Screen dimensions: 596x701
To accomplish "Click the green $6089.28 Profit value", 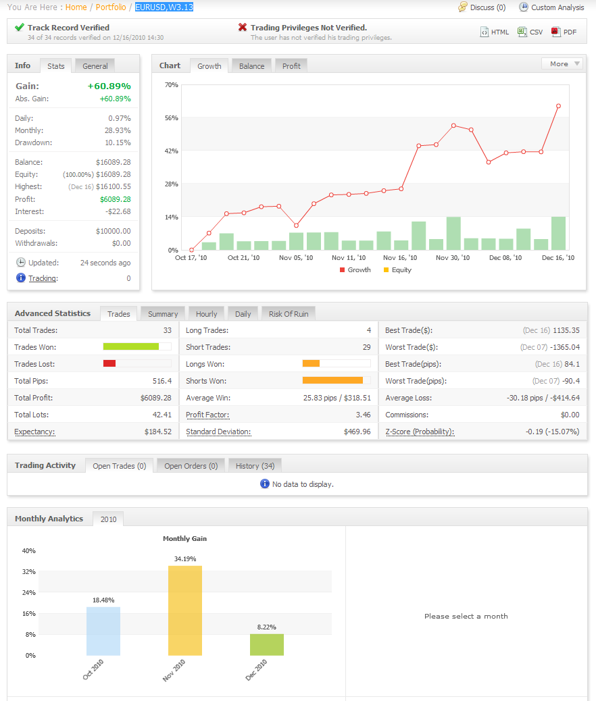I will point(116,199).
